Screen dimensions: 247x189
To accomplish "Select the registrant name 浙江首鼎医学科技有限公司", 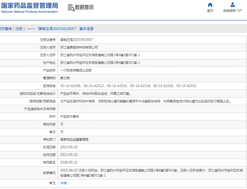I will point(79,47).
